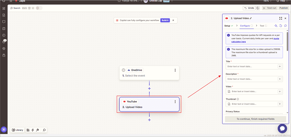Rename step using pencil icon beside Upload Video

[x=251, y=18]
